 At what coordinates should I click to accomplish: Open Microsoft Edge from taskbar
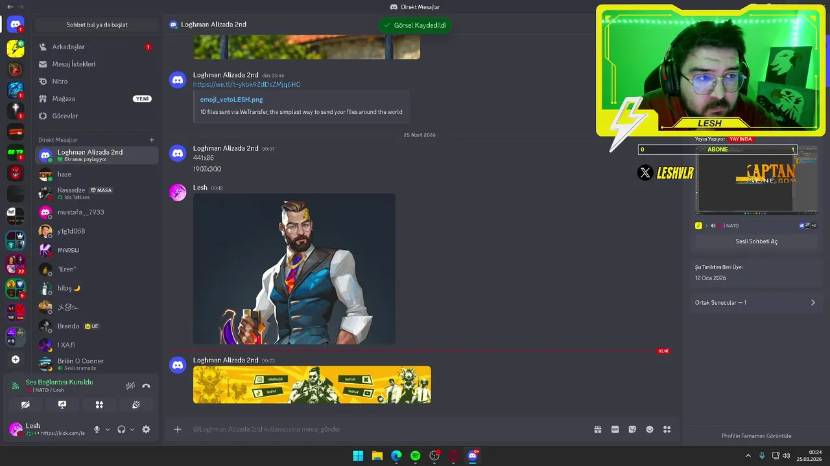pos(396,456)
